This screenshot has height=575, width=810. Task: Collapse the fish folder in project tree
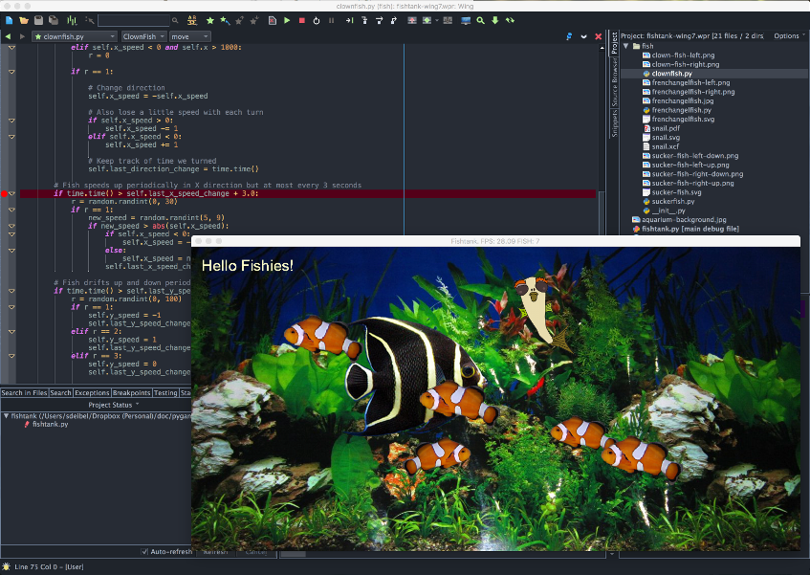tap(626, 46)
